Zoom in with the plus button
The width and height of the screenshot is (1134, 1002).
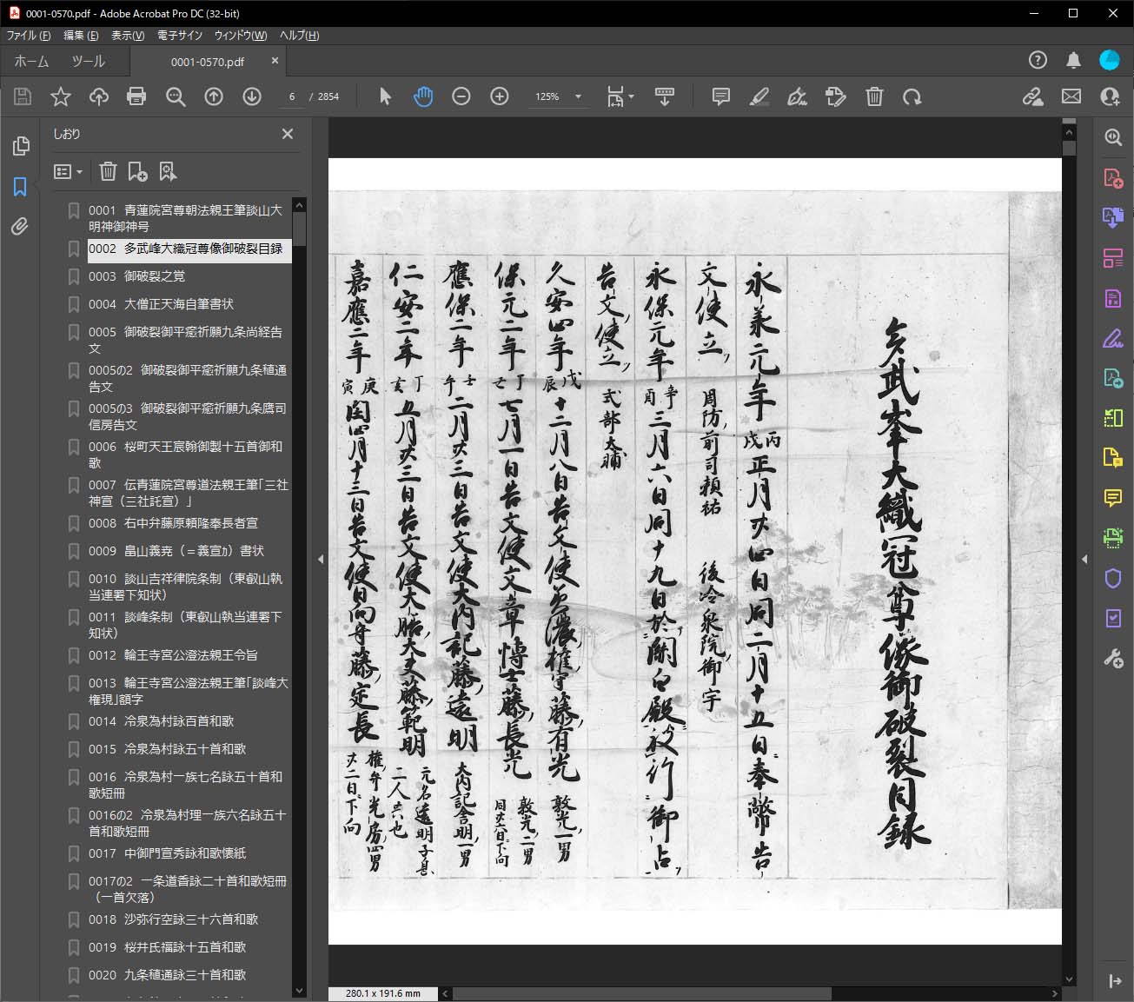500,96
